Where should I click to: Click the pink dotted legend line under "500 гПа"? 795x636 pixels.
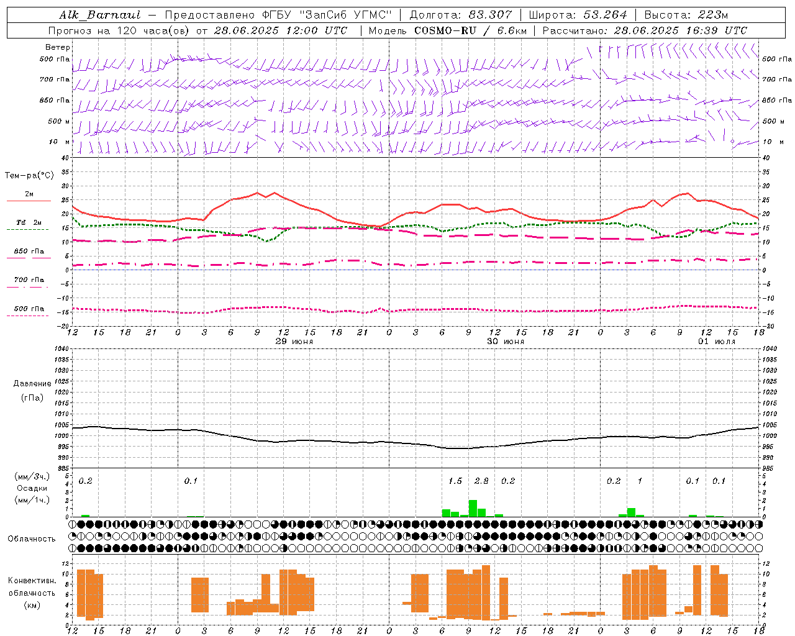tap(27, 316)
